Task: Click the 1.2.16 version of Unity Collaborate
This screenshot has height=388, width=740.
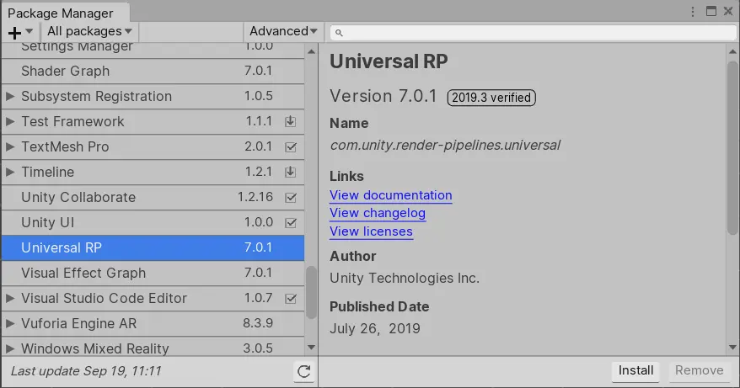Action: point(255,197)
